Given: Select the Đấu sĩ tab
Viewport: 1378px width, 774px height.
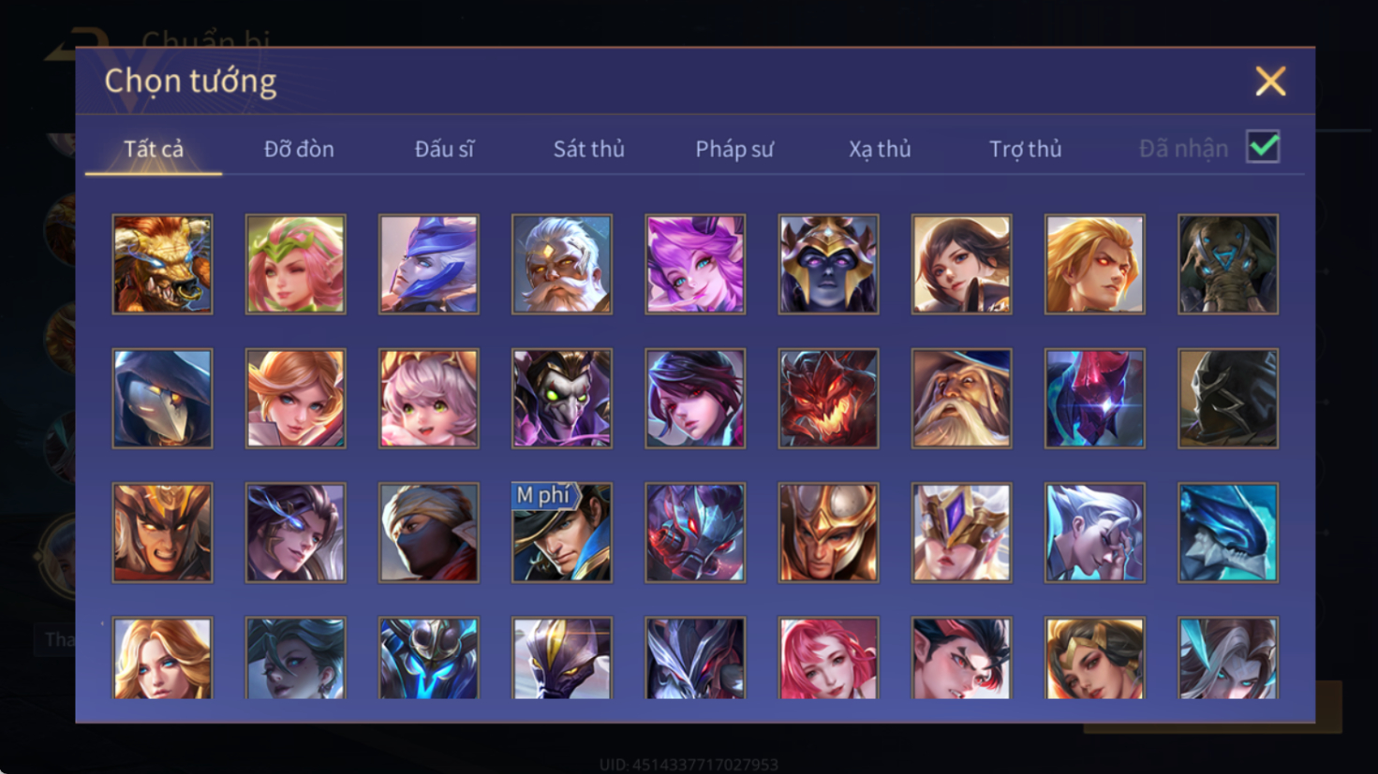Looking at the screenshot, I should click(444, 149).
